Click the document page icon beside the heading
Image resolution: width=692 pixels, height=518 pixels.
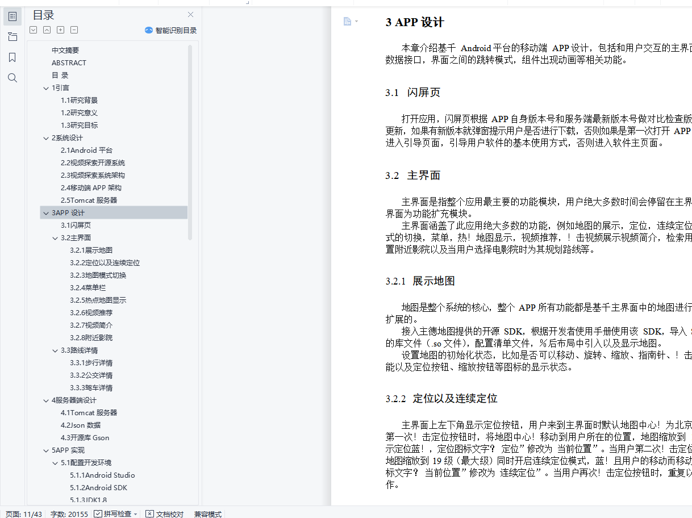pos(347,21)
